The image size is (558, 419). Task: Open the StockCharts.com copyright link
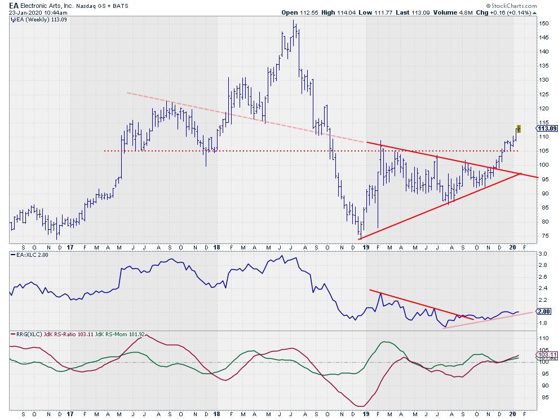point(511,6)
